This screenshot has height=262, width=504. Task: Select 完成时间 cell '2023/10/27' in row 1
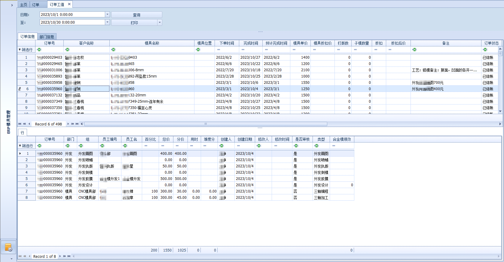click(x=250, y=57)
